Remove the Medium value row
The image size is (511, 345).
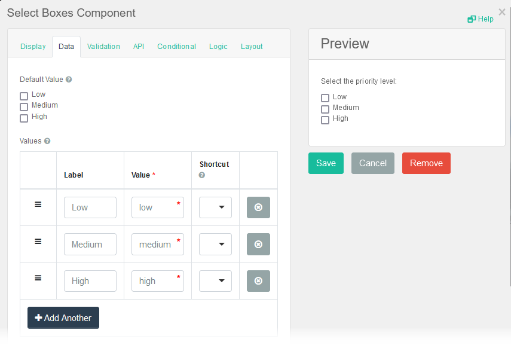pos(258,245)
